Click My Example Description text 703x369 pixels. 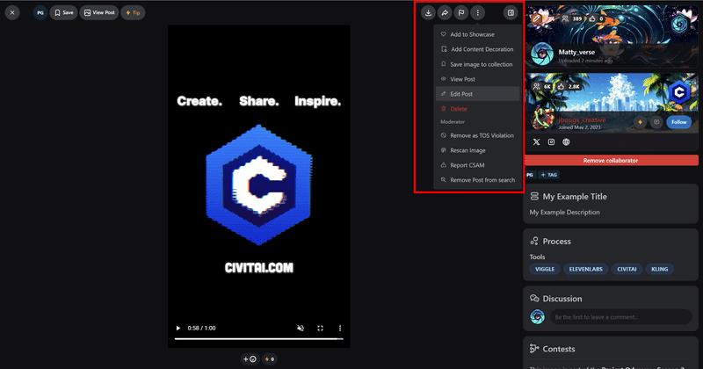564,213
